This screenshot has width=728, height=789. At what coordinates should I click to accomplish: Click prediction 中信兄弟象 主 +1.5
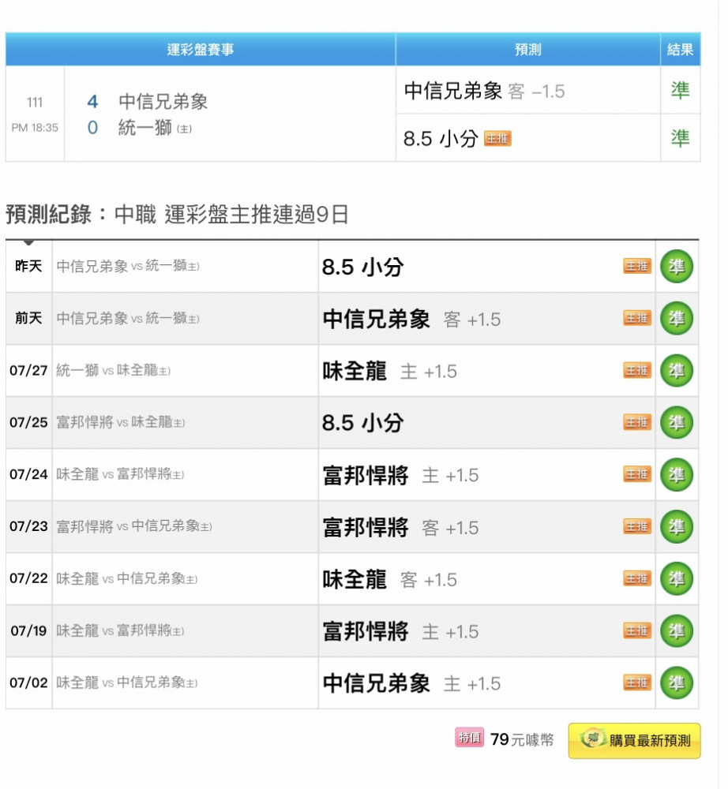412,683
